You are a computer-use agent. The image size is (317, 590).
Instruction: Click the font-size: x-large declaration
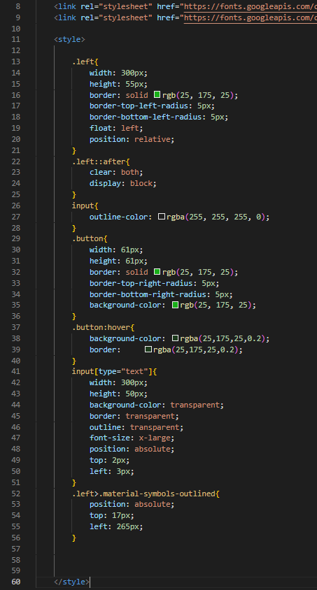coord(132,438)
